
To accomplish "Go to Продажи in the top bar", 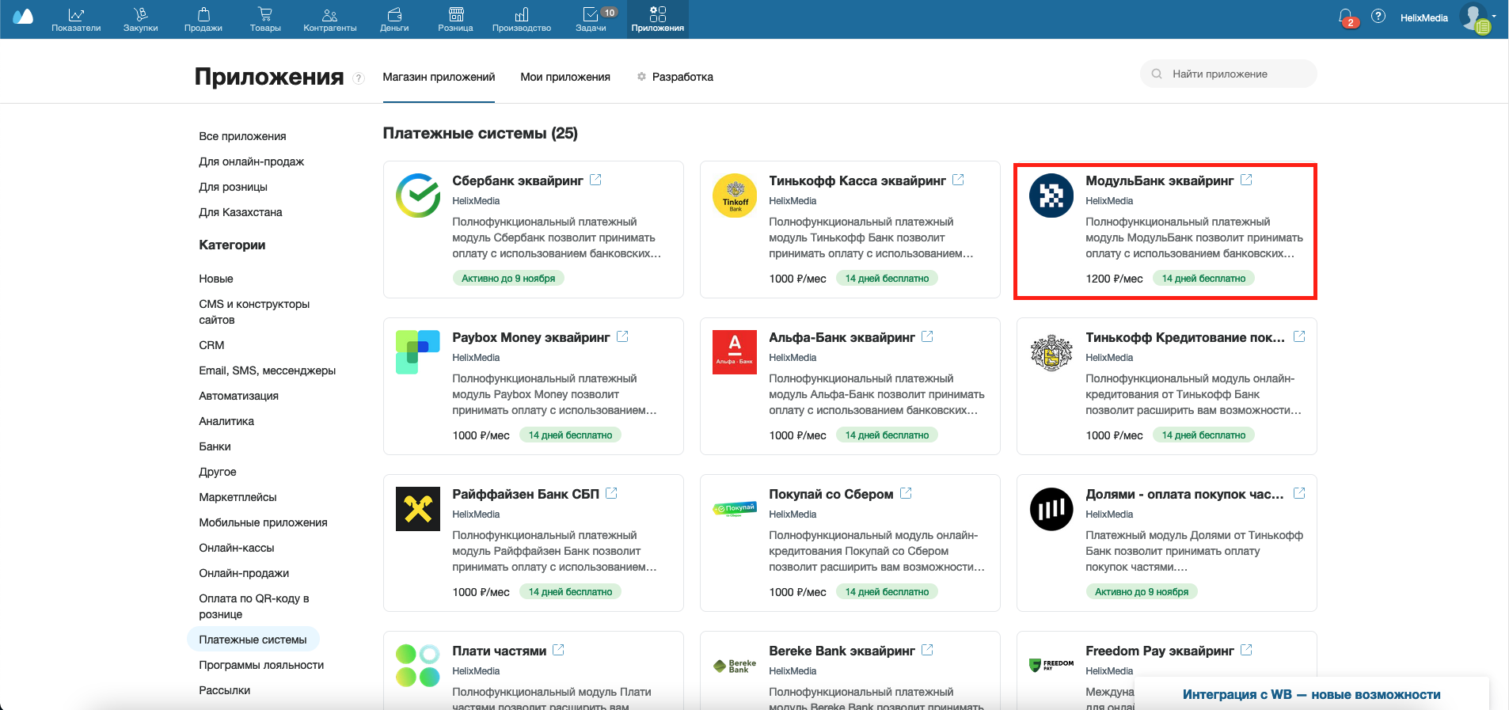I will click(x=203, y=19).
